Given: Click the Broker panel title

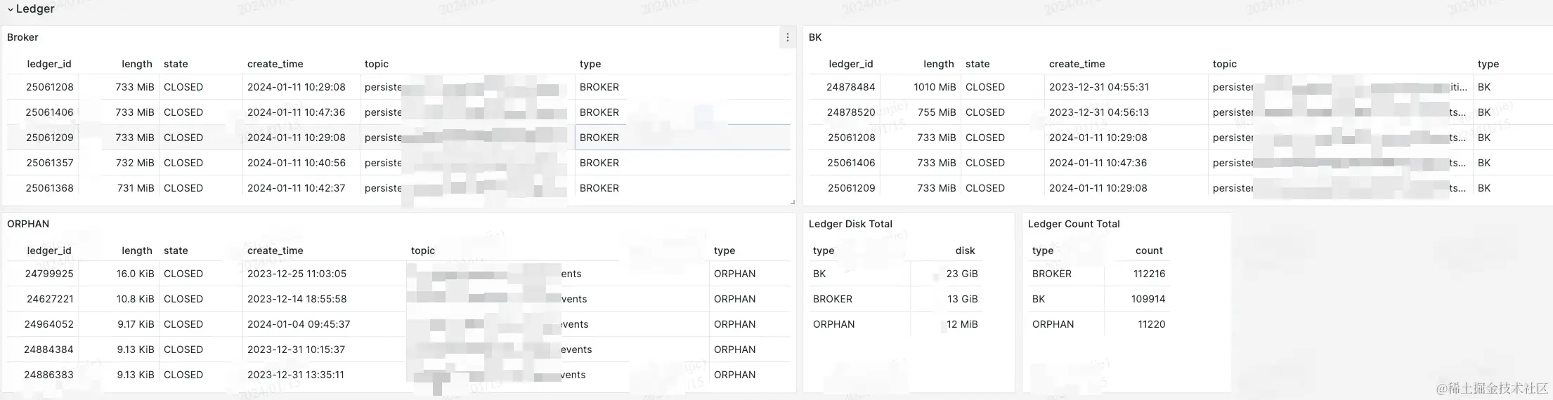Looking at the screenshot, I should [22, 37].
